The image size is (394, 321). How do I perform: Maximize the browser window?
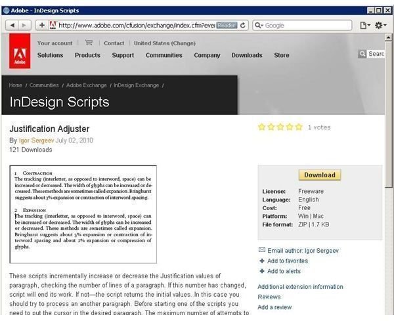point(379,11)
